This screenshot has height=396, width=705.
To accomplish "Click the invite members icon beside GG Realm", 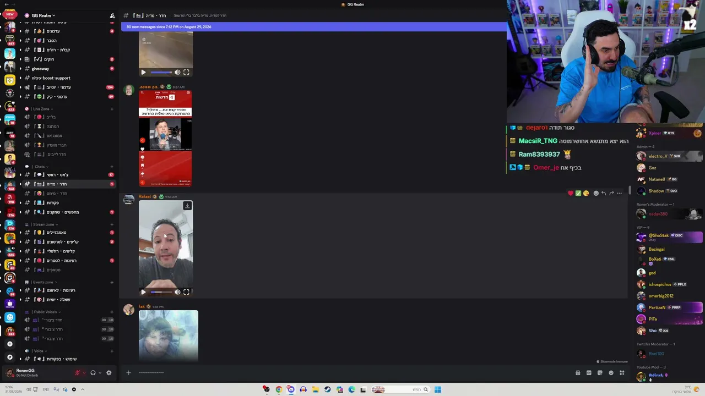I will (x=112, y=15).
